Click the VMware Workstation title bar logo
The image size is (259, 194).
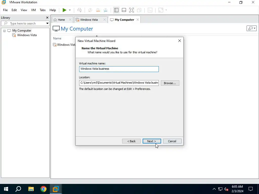tap(4, 2)
